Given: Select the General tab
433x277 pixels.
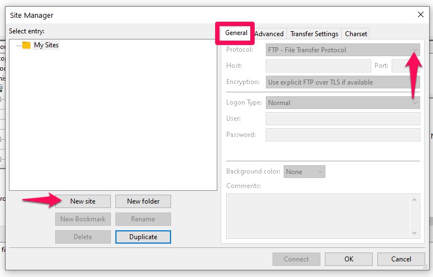Looking at the screenshot, I should click(x=236, y=33).
